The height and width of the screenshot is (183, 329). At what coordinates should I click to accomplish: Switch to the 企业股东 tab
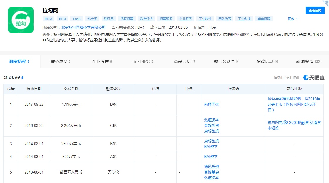pyautogui.click(x=102, y=61)
